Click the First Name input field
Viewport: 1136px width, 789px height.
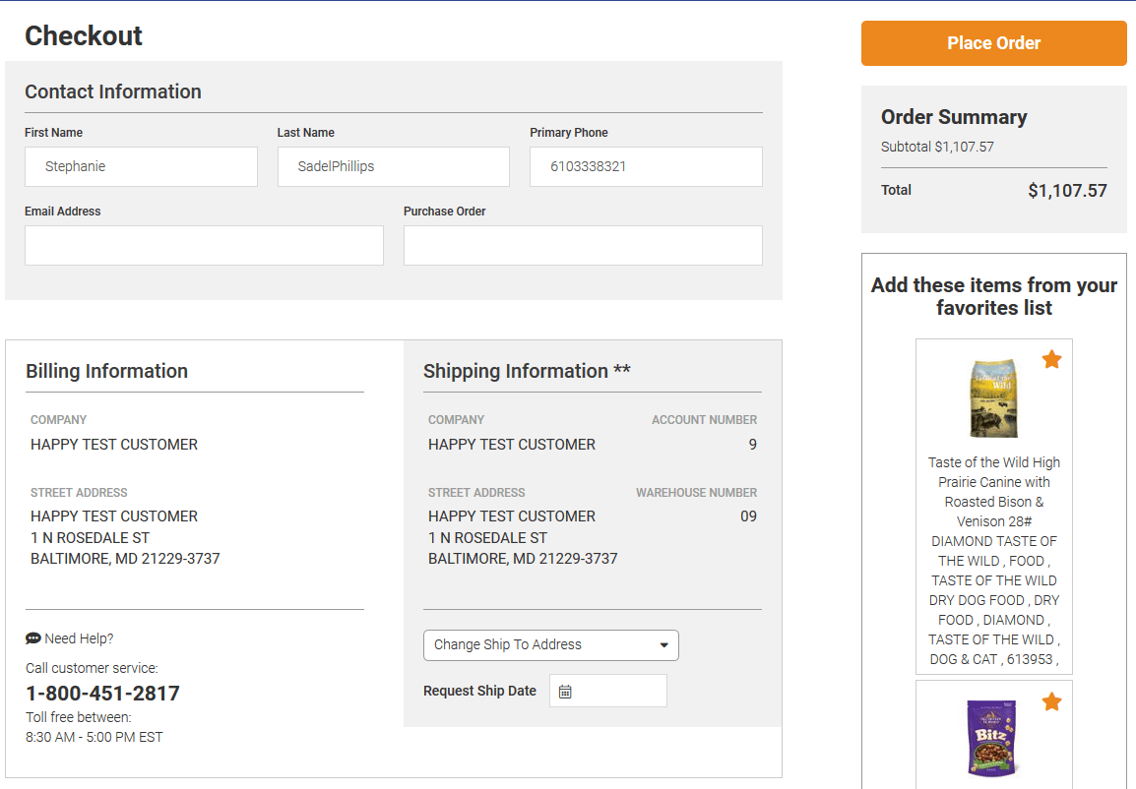pyautogui.click(x=141, y=167)
